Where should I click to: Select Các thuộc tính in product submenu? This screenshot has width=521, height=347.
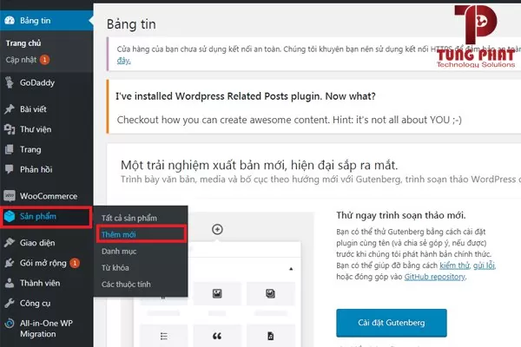point(126,285)
